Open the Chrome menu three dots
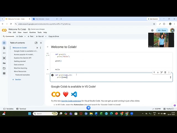This screenshot has width=177, height=133. [174, 24]
